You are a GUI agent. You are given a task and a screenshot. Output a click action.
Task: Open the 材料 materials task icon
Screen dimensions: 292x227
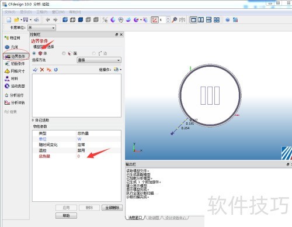tap(12, 78)
